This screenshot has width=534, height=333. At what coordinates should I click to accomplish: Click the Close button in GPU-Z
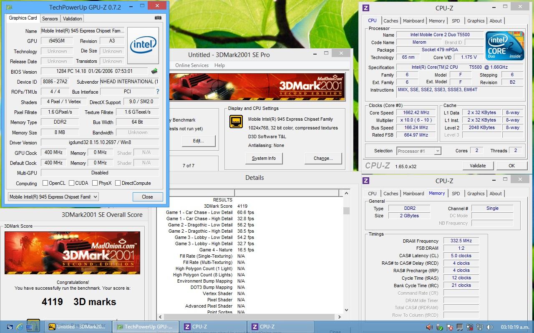point(147,197)
